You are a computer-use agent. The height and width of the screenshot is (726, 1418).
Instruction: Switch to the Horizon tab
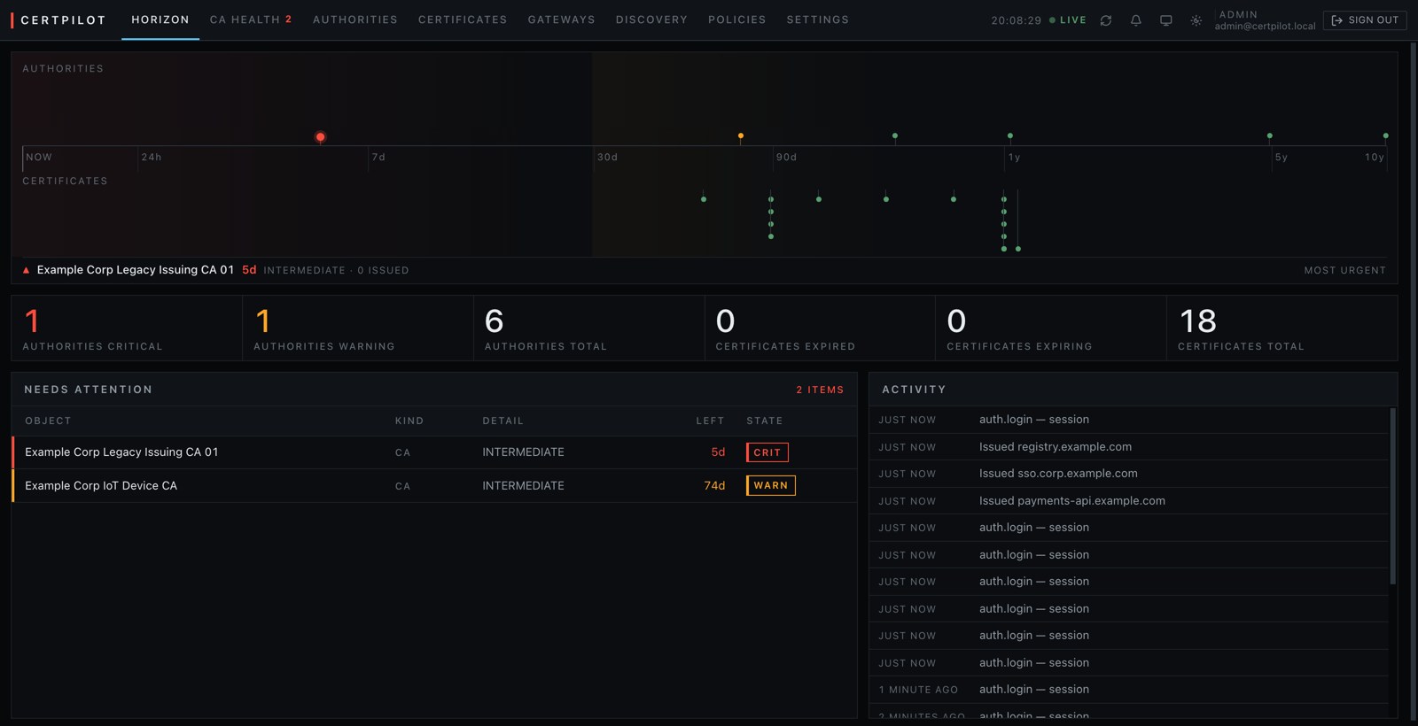[x=160, y=19]
